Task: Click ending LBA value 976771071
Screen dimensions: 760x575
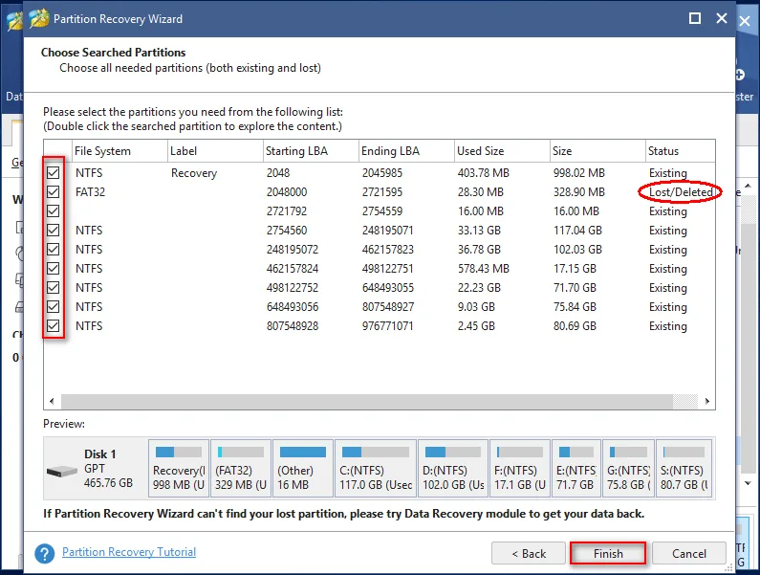Action: point(388,326)
